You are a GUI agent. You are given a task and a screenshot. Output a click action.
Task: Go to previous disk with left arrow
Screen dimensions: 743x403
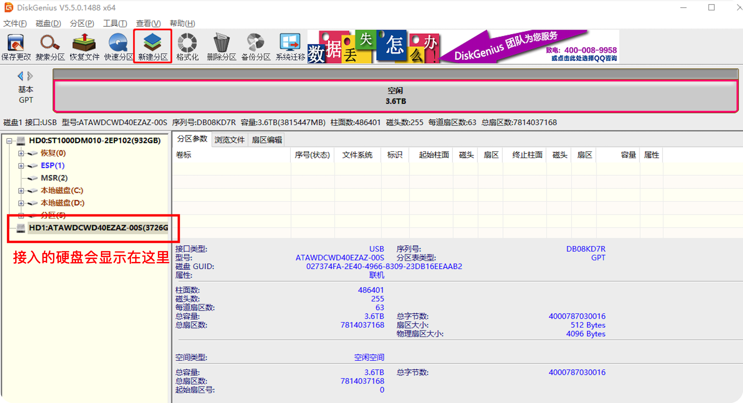(x=20, y=76)
